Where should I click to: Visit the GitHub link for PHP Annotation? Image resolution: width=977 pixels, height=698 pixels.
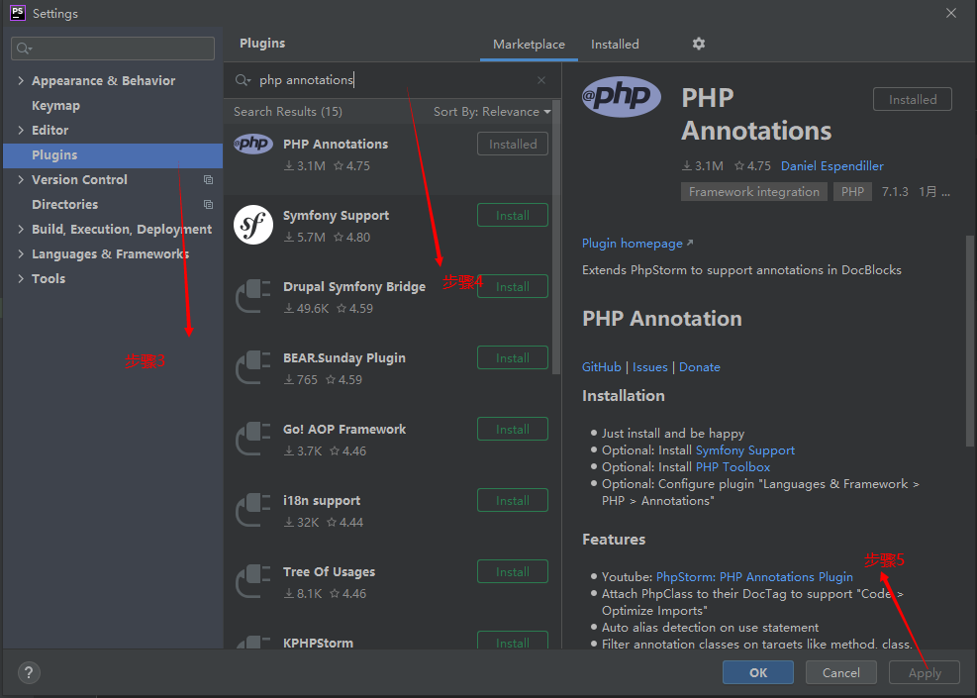(x=601, y=366)
